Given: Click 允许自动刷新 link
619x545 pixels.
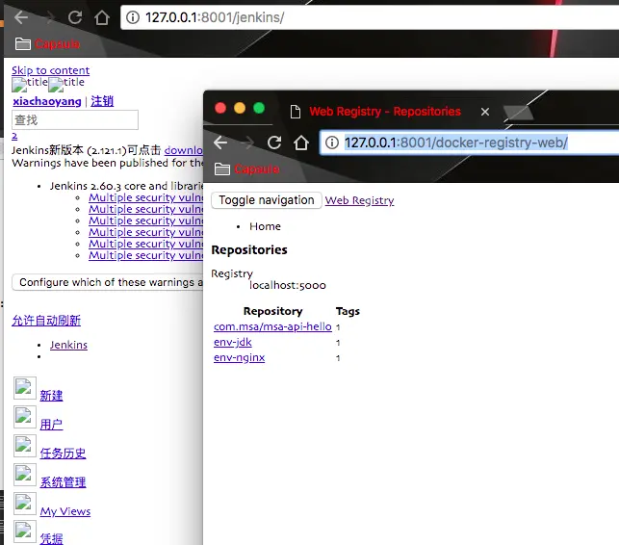Looking at the screenshot, I should coord(46,321).
